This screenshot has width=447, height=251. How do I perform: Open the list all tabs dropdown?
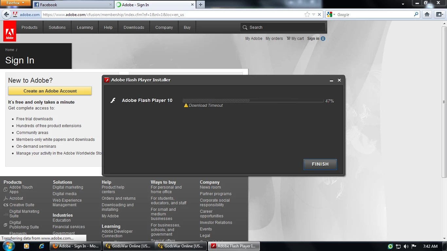(403, 4)
